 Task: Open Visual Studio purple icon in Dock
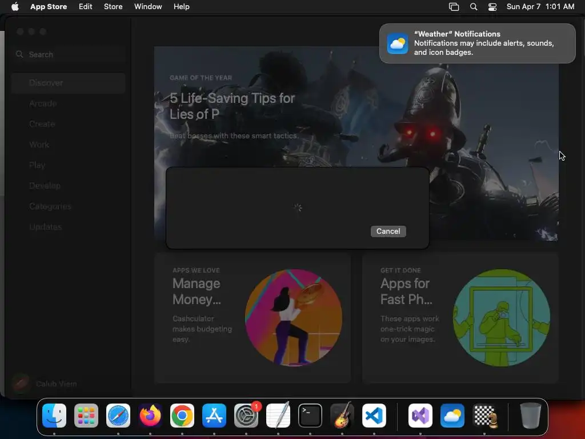coord(420,416)
